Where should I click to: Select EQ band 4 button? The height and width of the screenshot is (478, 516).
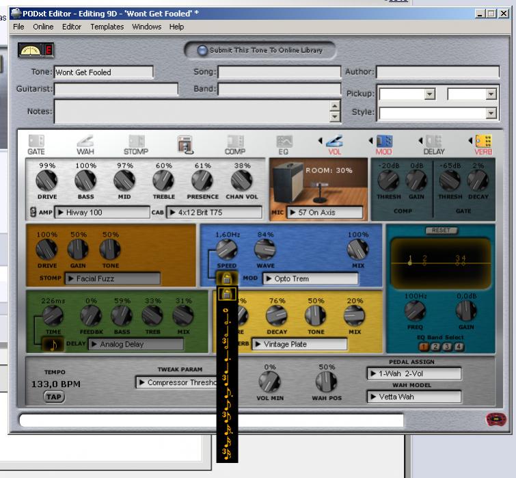pos(459,347)
